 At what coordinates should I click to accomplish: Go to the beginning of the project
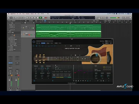click(x=27, y=18)
